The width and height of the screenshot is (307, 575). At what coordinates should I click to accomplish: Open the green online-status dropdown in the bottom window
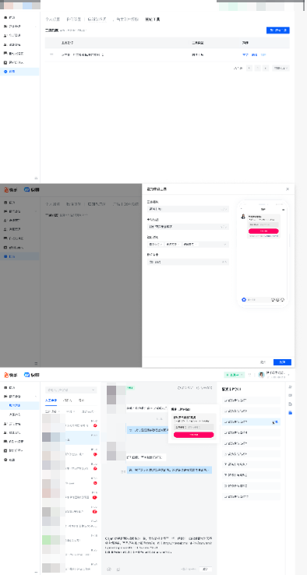234,375
